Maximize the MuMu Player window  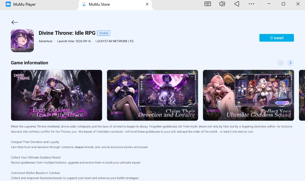[283, 4]
